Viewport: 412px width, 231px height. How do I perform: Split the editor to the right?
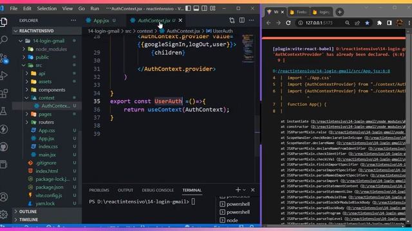point(242,20)
